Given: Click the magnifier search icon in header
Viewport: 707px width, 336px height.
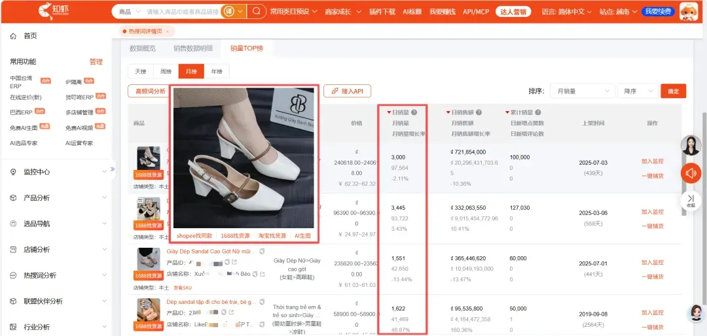Looking at the screenshot, I should tap(257, 11).
